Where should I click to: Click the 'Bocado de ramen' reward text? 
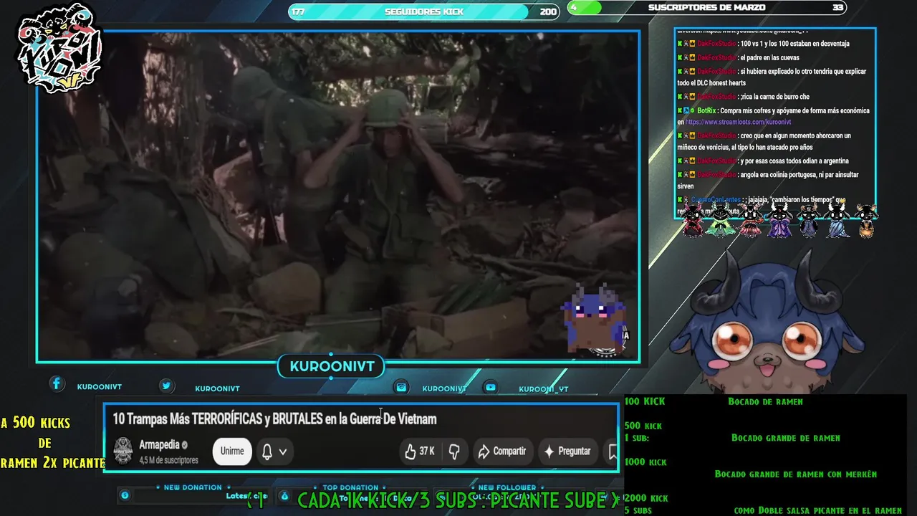pos(765,401)
